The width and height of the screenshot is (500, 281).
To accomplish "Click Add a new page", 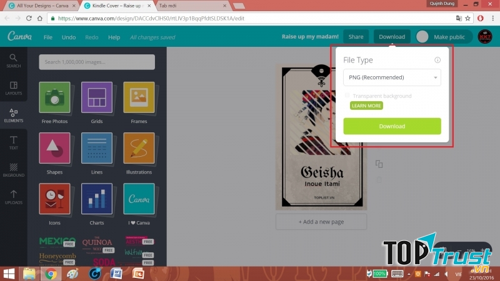I will [x=321, y=222].
